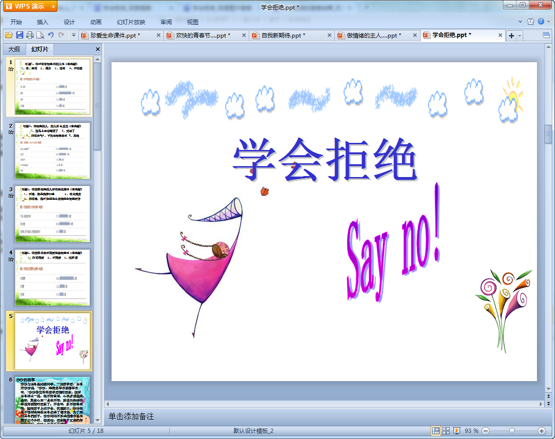Select the girl with net illustration
This screenshot has width=555, height=439.
point(189,267)
